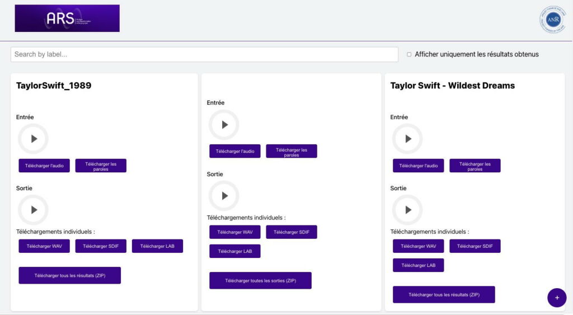Télécharger LAB in TaylorSwift_1989 card
This screenshot has width=573, height=315.
157,246
